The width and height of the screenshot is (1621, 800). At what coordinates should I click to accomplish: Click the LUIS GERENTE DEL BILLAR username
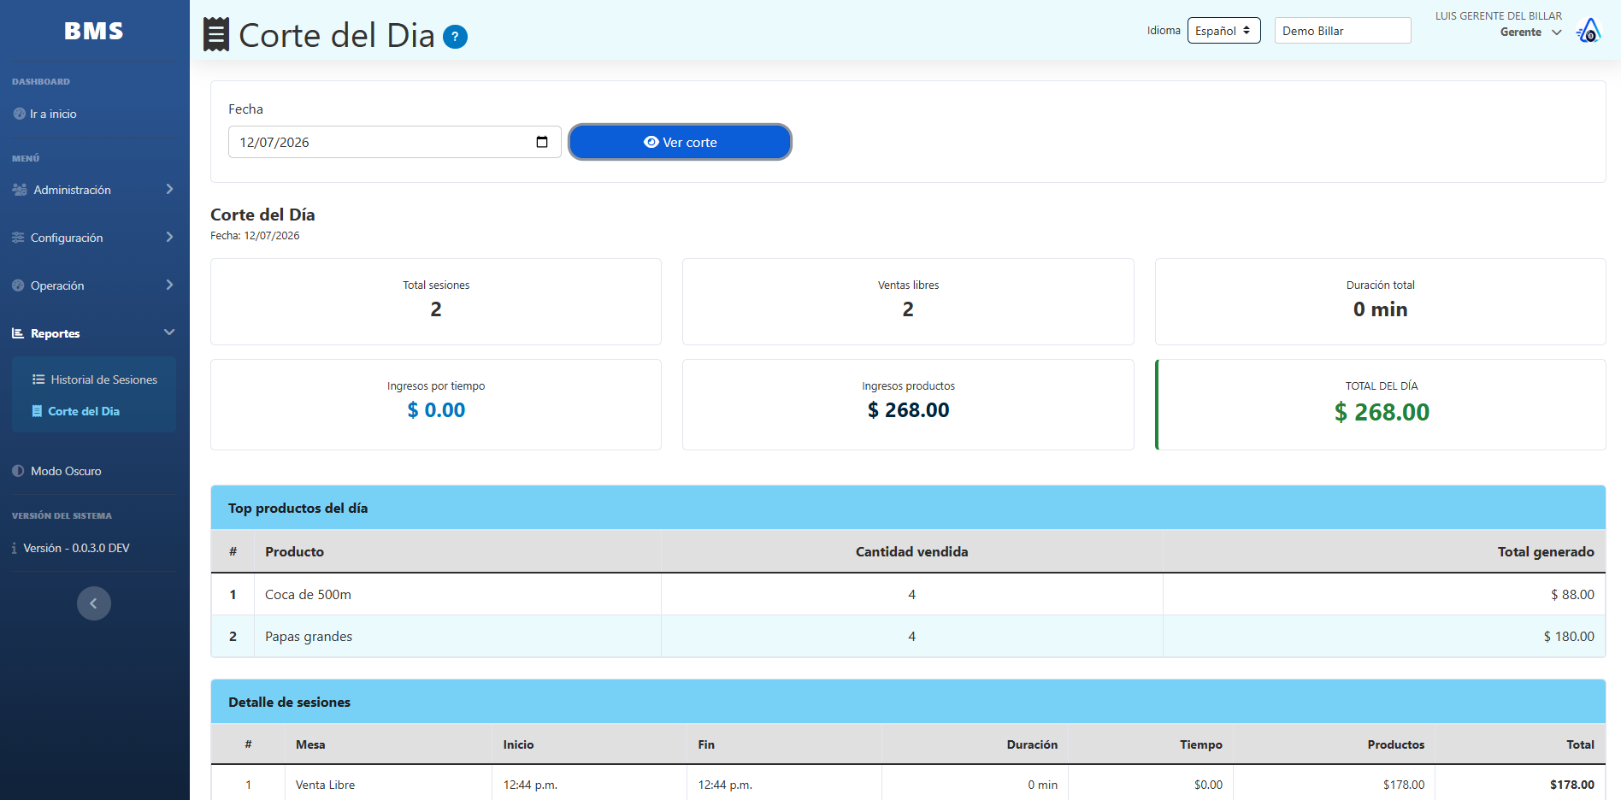click(1498, 16)
